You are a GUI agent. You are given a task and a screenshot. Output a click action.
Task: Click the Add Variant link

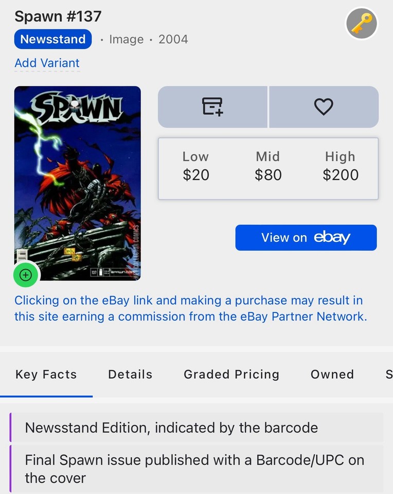point(47,63)
